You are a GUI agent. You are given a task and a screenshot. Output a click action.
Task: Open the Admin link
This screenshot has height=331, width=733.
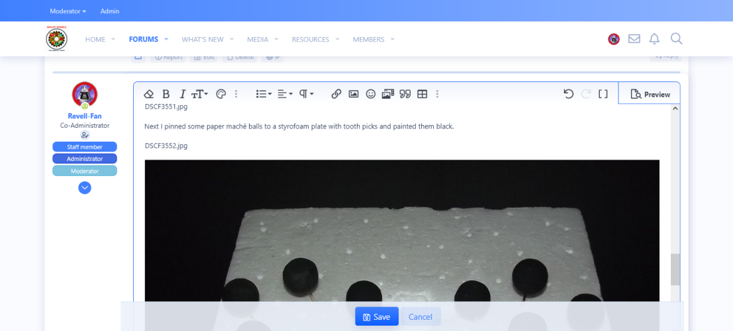coord(110,11)
